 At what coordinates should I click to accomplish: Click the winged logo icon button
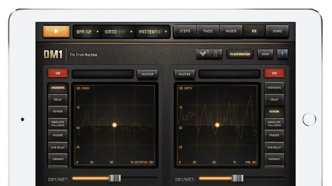(x=203, y=54)
